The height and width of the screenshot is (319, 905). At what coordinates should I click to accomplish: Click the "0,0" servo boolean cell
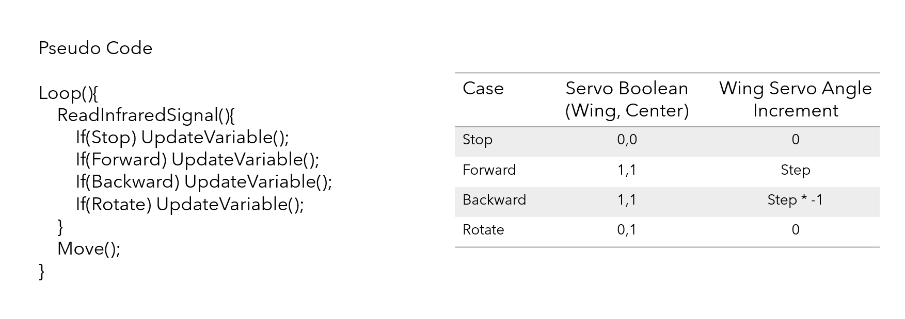[627, 140]
